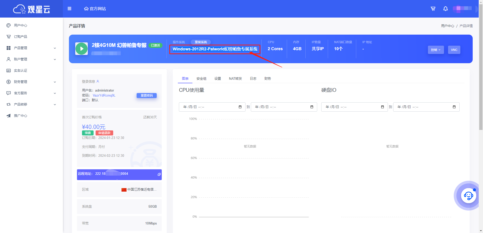The height and width of the screenshot is (233, 483).
Task: Copy the remote address with copy icon
Action: tap(159, 174)
